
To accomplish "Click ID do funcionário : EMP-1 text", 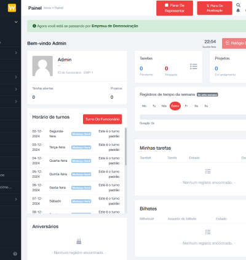I will click(76, 72).
